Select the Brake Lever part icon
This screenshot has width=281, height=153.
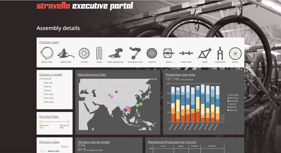pos(66,53)
